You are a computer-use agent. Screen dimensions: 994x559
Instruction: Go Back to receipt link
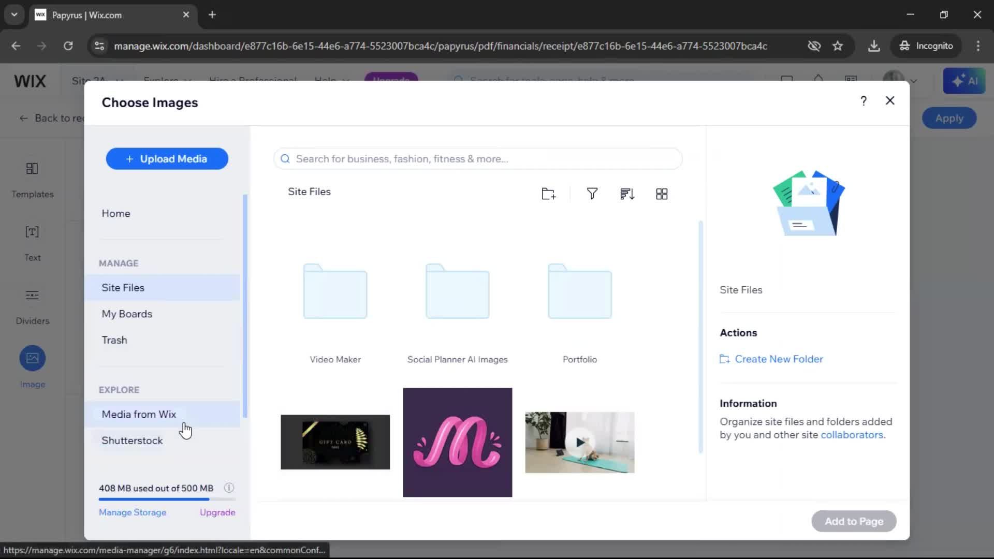[52, 118]
